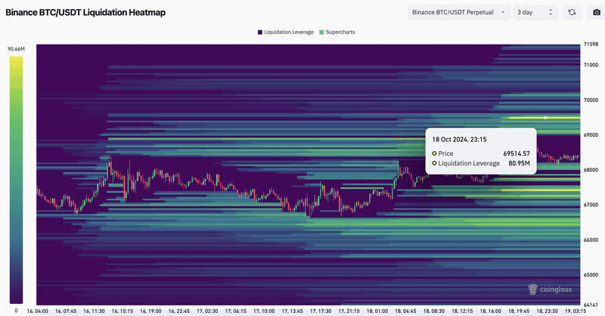Click the 16, 07:45 time axis label

pyautogui.click(x=66, y=311)
